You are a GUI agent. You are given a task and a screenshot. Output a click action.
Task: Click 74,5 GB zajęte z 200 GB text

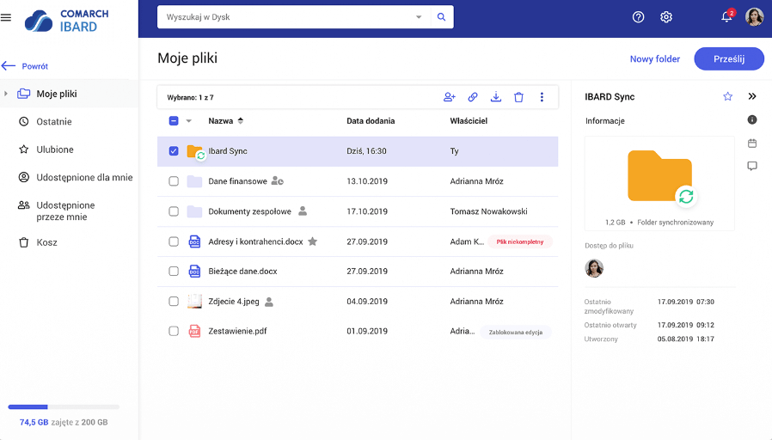pyautogui.click(x=64, y=422)
